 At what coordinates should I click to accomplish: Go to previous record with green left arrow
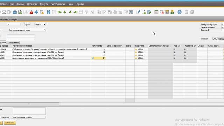[65, 12]
